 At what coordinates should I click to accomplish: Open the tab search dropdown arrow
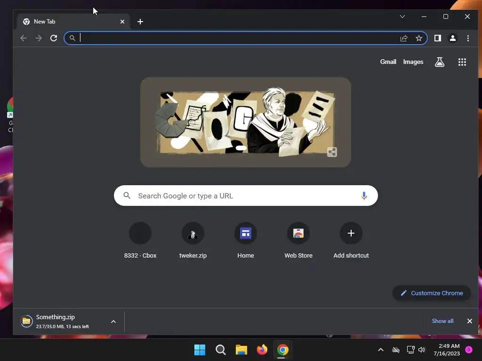point(402,16)
